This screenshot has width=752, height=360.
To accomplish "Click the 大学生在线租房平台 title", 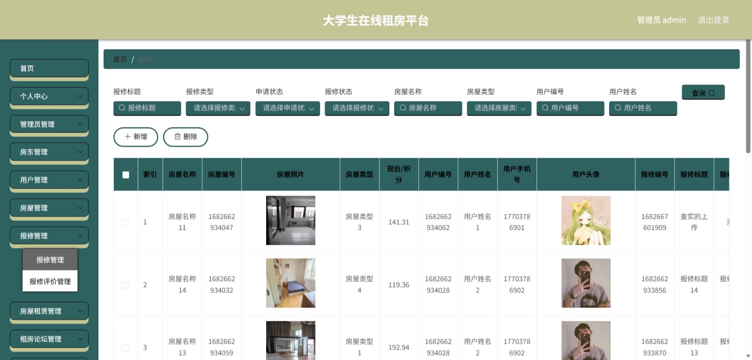I will pyautogui.click(x=375, y=20).
